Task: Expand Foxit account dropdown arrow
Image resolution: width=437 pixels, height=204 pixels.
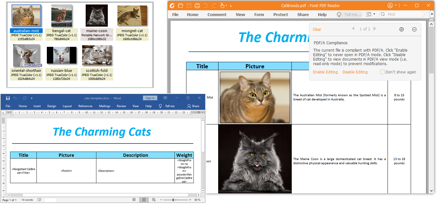Action: (396, 5)
